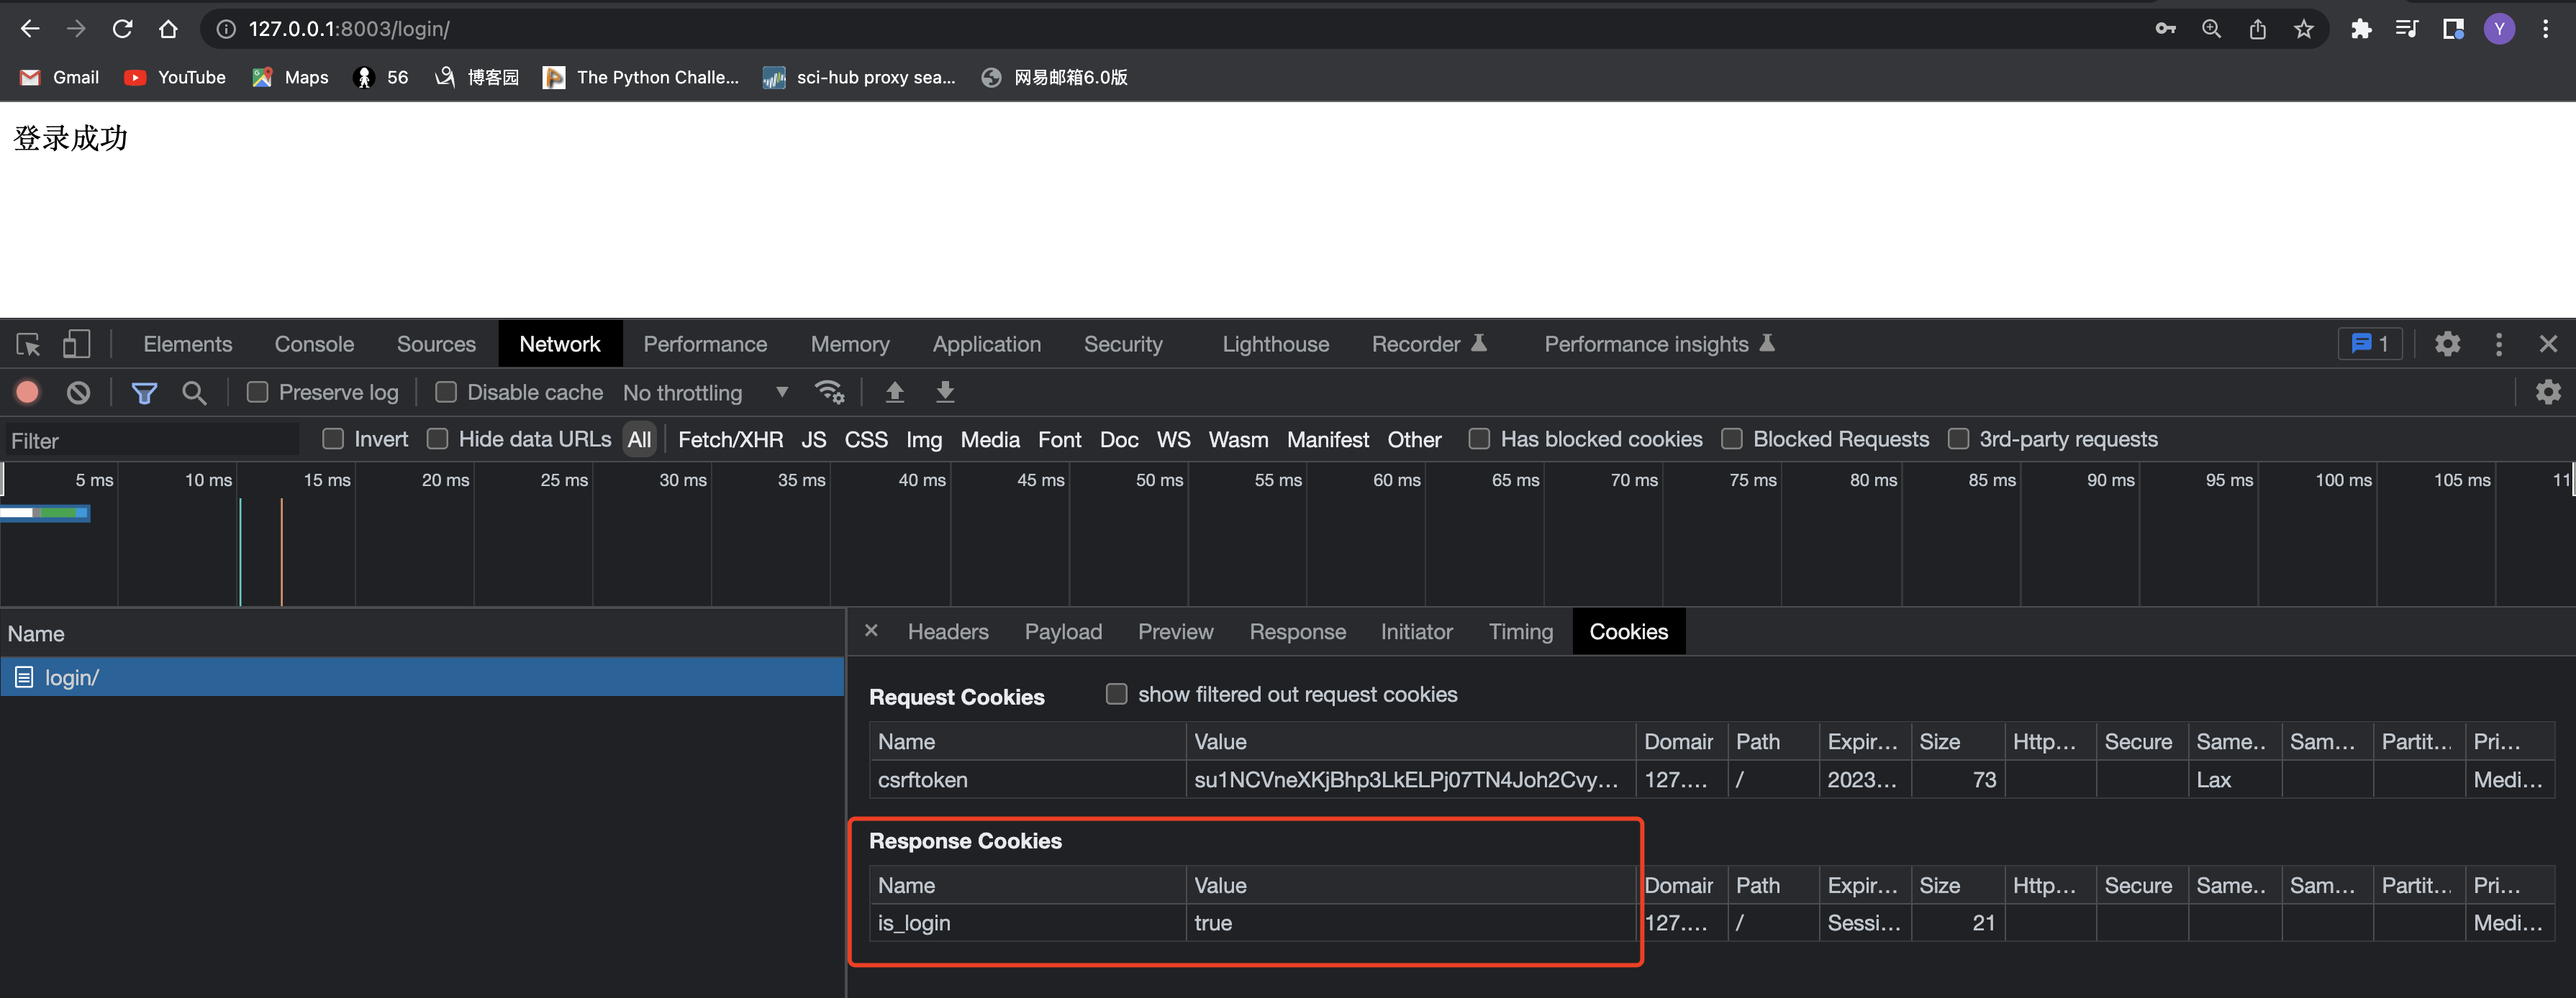
Task: Activate the inspect element picker
Action: (x=28, y=344)
